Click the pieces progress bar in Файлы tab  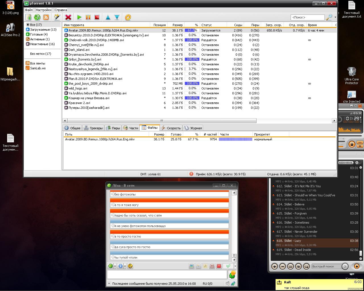(x=235, y=139)
